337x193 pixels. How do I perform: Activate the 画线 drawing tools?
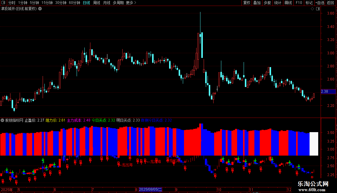[x=288, y=3]
